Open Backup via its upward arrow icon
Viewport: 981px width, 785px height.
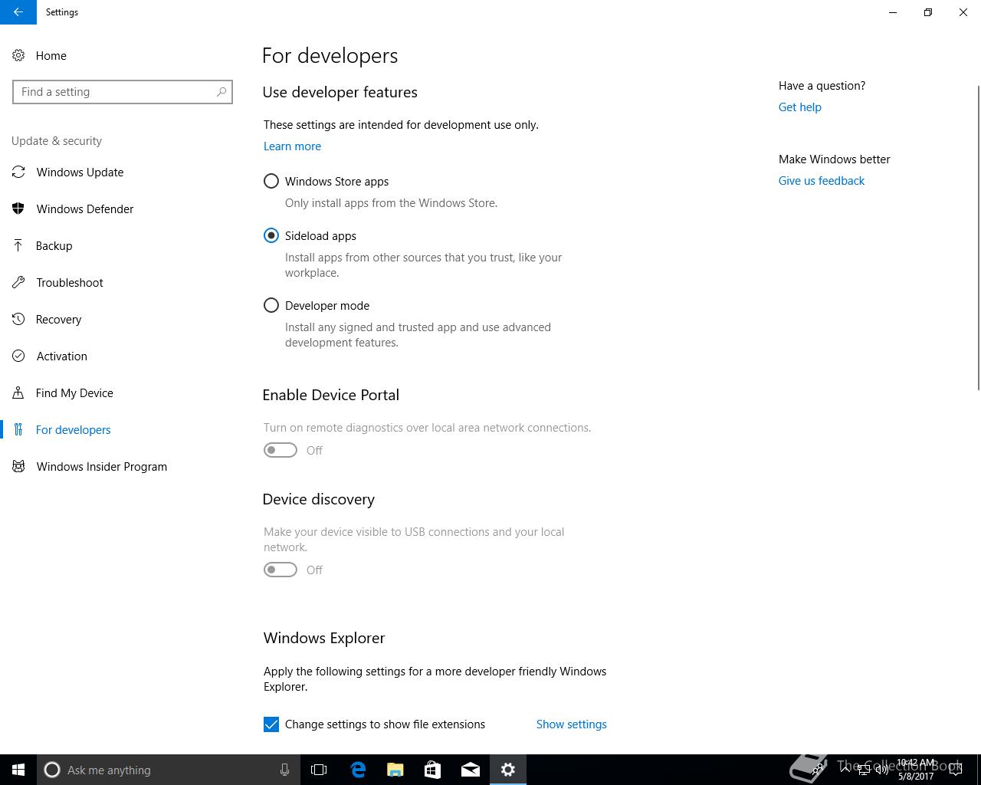(x=18, y=245)
